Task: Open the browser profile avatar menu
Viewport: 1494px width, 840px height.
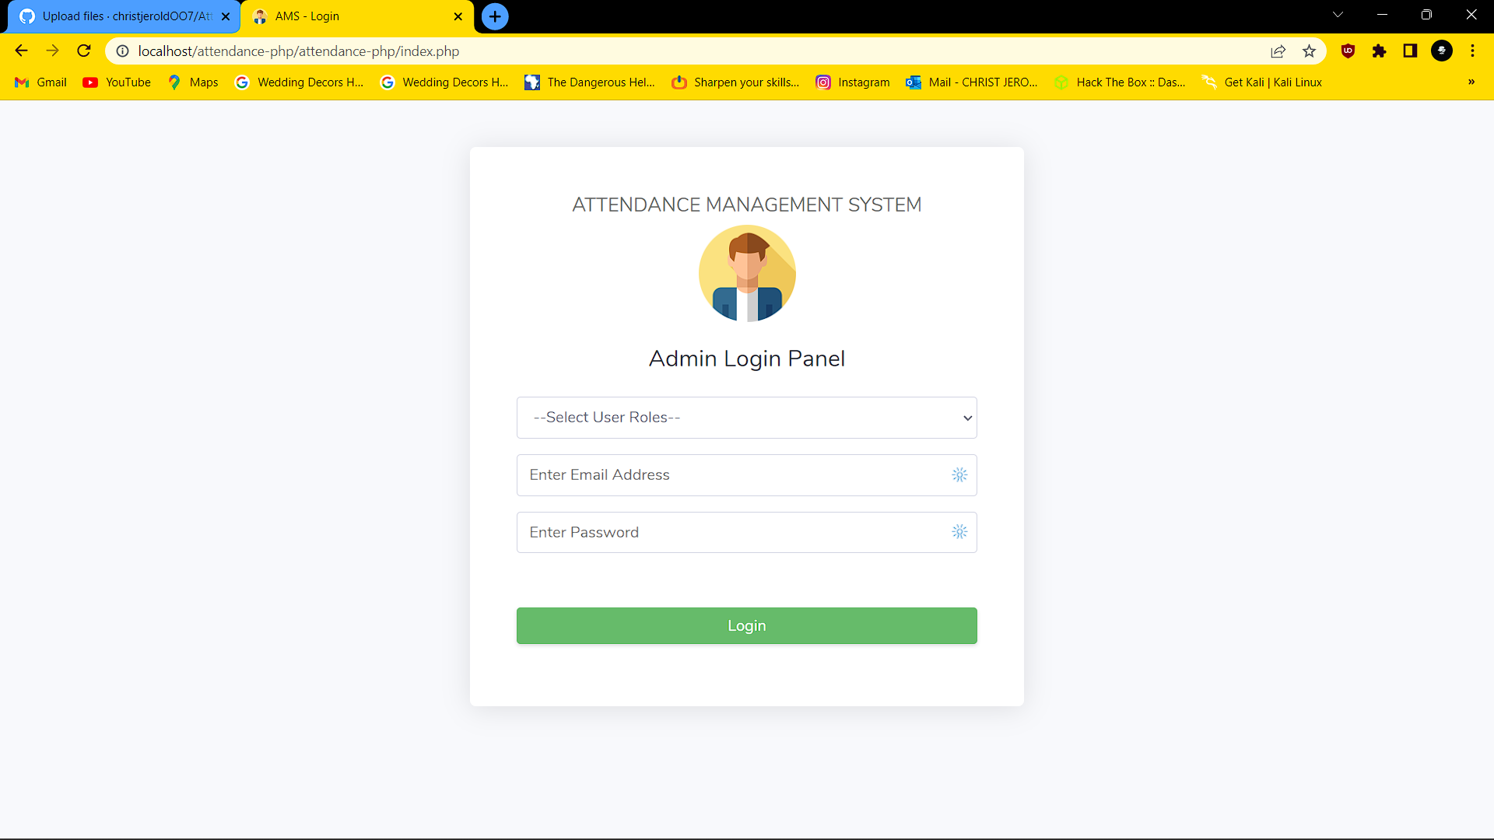Action: [1442, 51]
